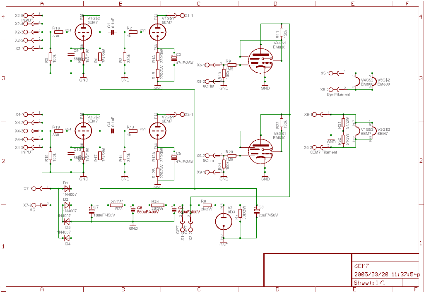Click the V4G$1 EM800 magic eye tube
Image resolution: width=424 pixels, height=293 pixels.
point(260,60)
